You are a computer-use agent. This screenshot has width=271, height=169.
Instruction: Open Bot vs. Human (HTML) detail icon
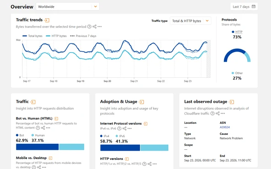(x=56, y=119)
